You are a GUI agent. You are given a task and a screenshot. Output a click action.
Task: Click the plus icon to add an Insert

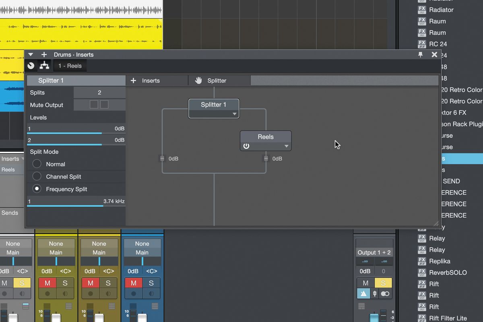pyautogui.click(x=133, y=80)
